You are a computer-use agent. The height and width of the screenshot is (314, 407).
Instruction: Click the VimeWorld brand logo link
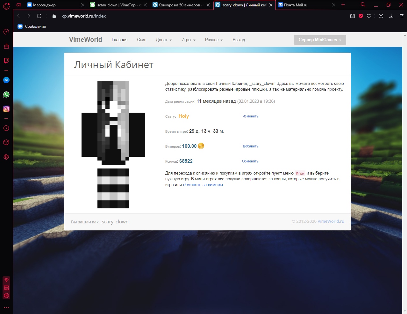point(86,40)
